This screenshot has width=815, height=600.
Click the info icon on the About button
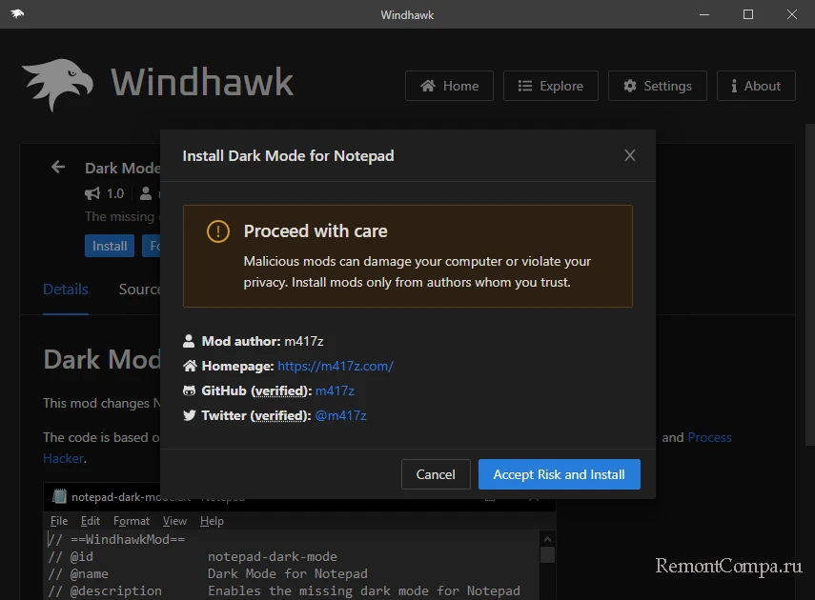[734, 86]
